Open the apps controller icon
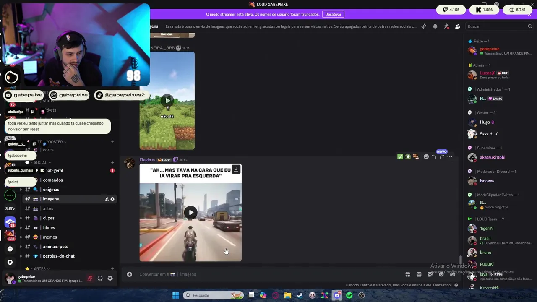 [x=453, y=274]
